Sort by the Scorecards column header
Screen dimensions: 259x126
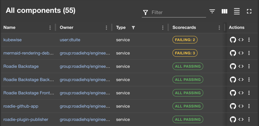coord(184,27)
